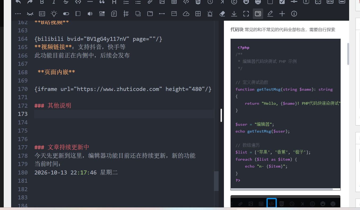Insert pill-shaped toggle label component
The width and height of the screenshot is (360, 210).
66,14
